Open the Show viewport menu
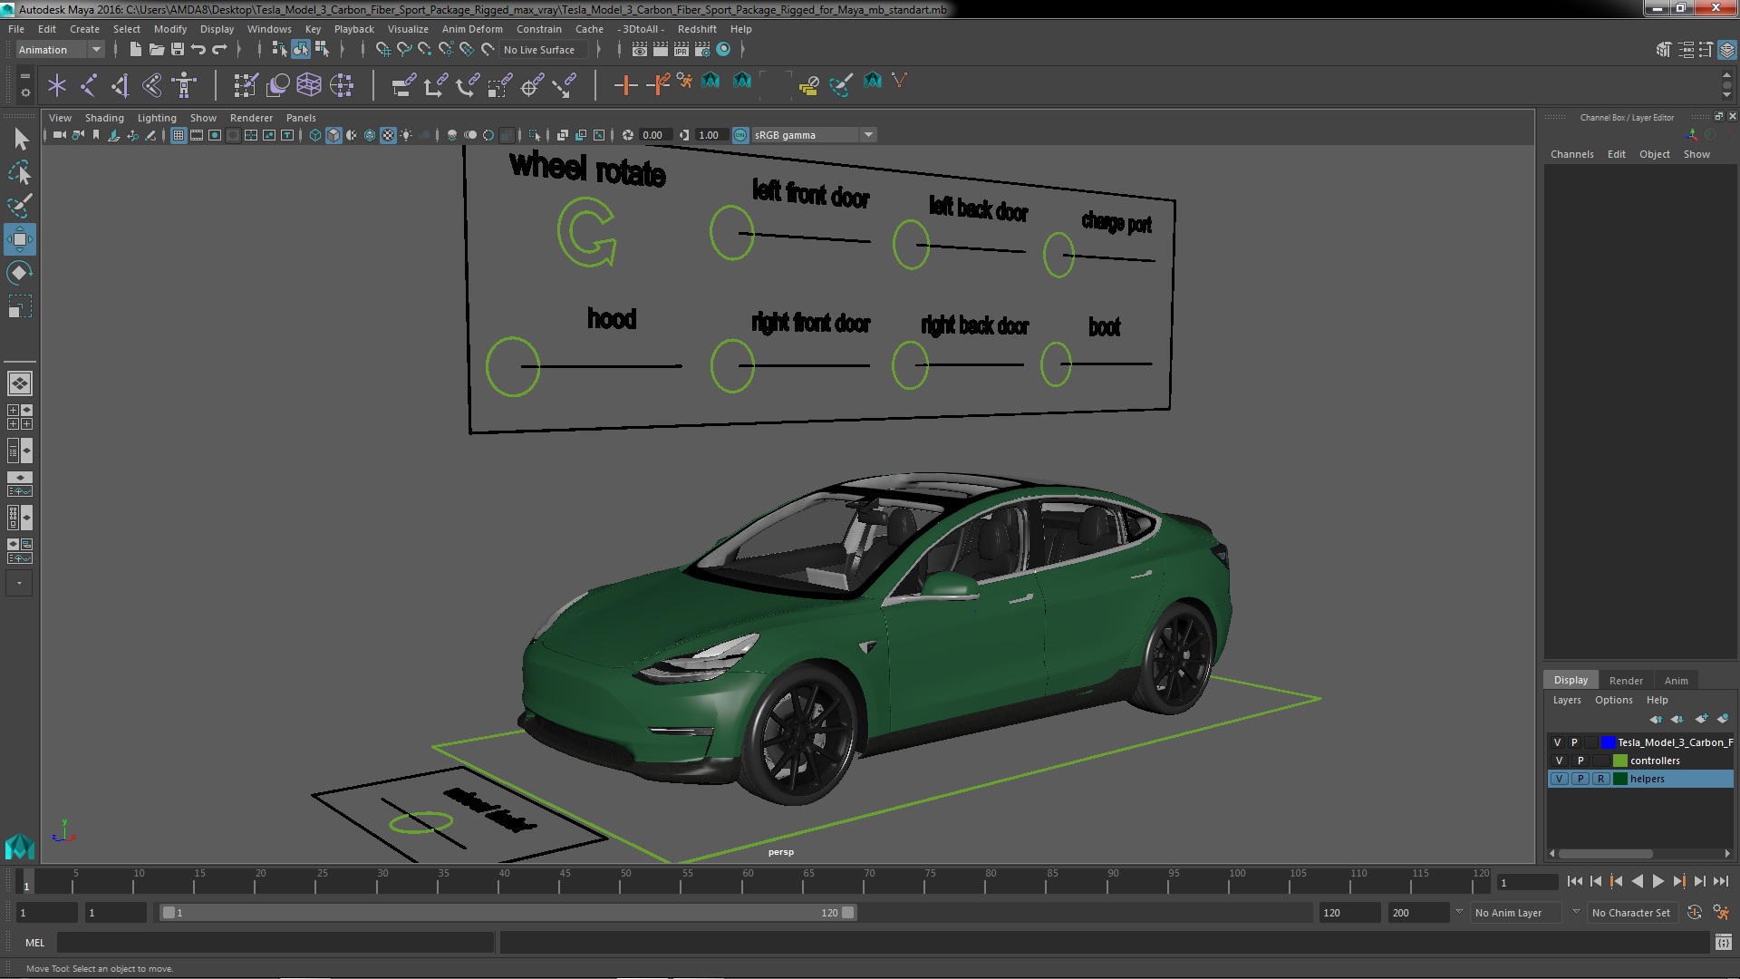1740x979 pixels. 203,118
